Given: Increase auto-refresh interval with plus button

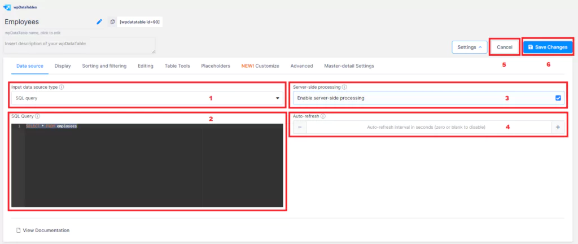Looking at the screenshot, I should click(558, 127).
